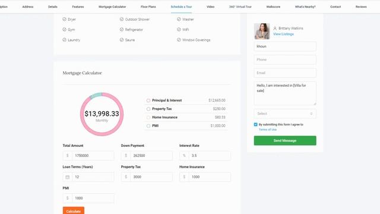This screenshot has height=214, width=380.
Task: Click the Refrigerator checkmark icon
Action: [x=121, y=29]
